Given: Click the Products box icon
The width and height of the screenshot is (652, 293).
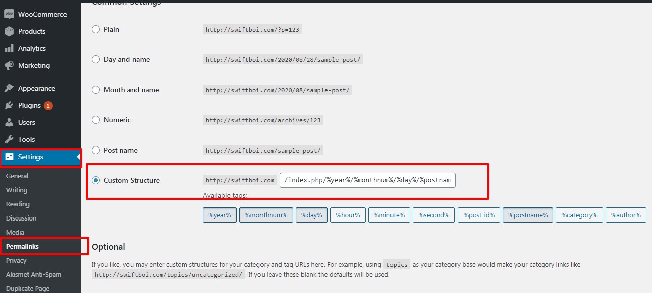Looking at the screenshot, I should [9, 31].
